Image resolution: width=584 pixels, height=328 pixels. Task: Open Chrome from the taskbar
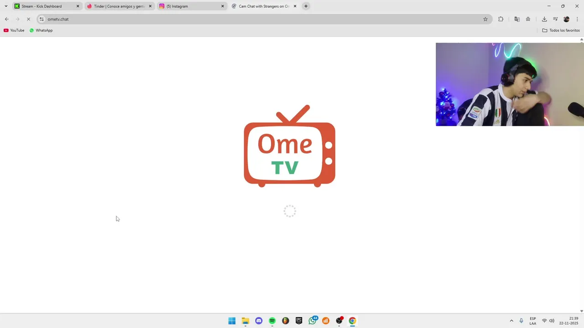click(x=352, y=321)
